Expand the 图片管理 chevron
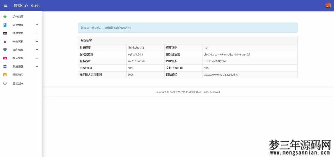This screenshot has width=334, height=157. 37,58
